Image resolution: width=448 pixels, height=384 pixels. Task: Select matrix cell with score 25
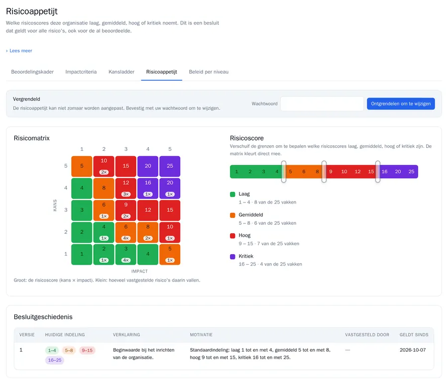tap(170, 166)
